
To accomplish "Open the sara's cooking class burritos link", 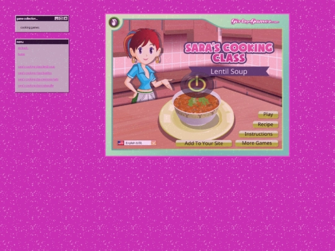I will pyautogui.click(x=35, y=73).
